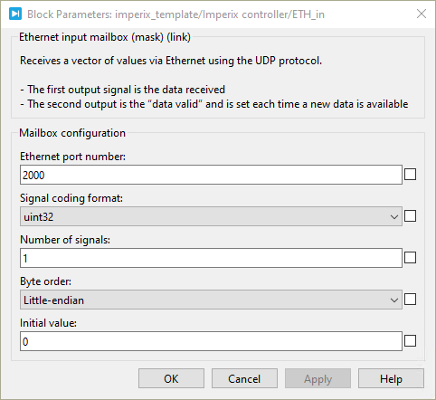Click the Cancel button
The height and width of the screenshot is (400, 436).
pos(244,378)
